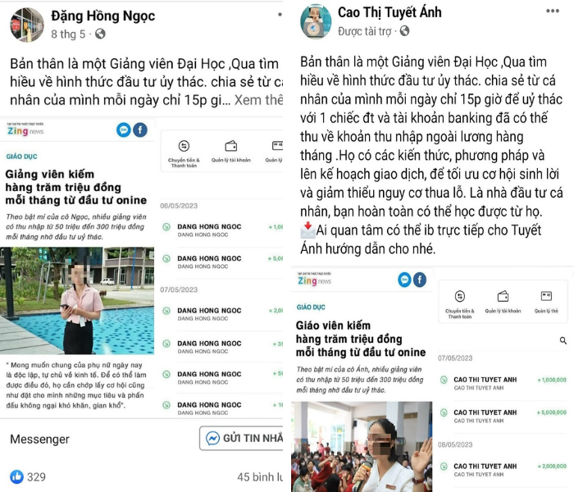
Task: Open Quản lý thẻ in right banking panel
Action: [546, 303]
